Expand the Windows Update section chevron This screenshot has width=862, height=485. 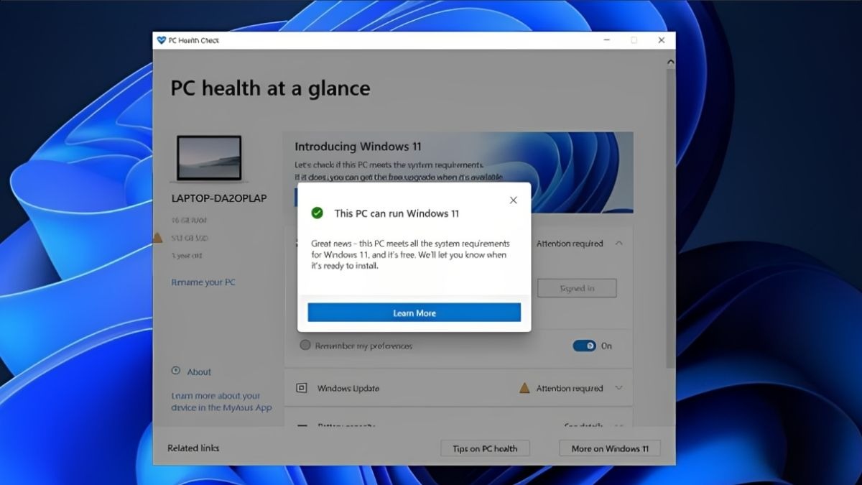tap(618, 388)
